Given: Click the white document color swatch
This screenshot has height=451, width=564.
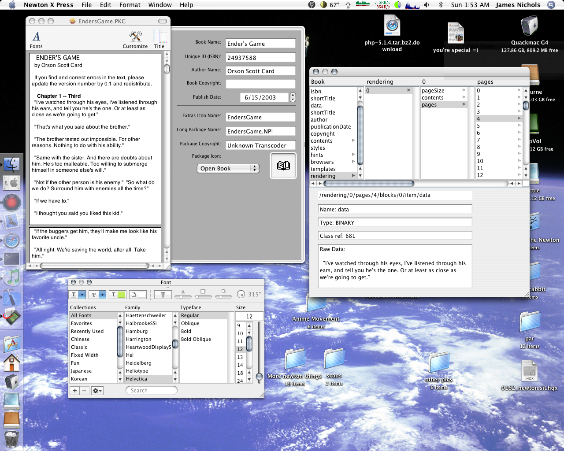Looking at the screenshot, I should point(138,295).
